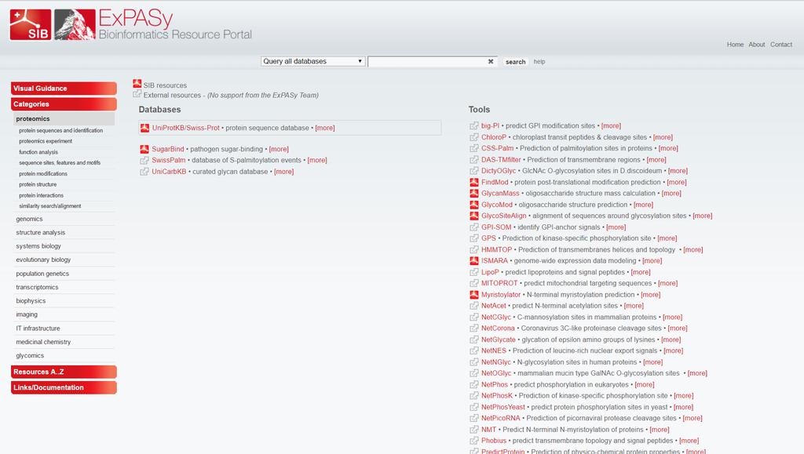
Task: Open the search help link
Action: [x=539, y=61]
